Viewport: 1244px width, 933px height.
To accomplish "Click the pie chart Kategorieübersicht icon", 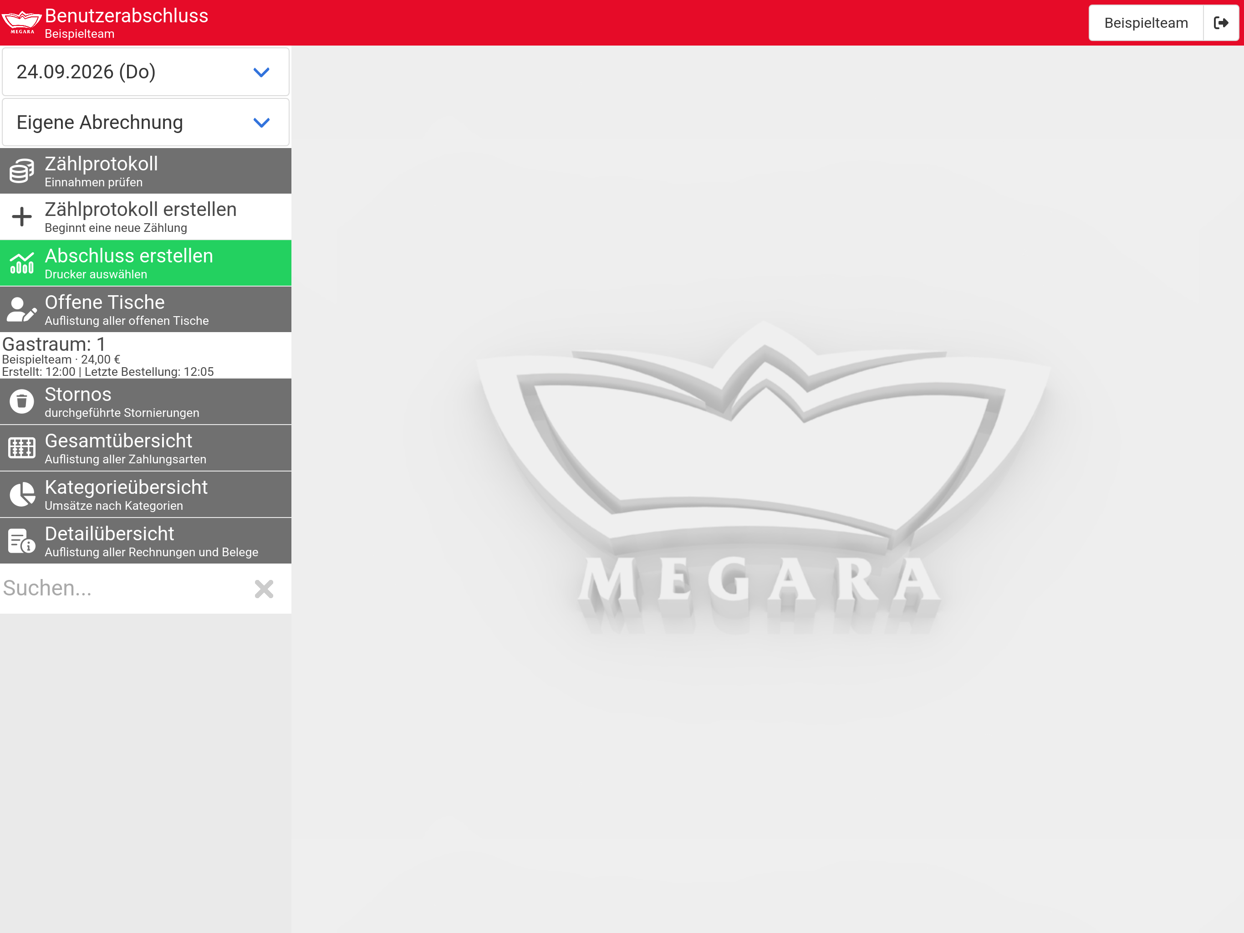I will pos(22,495).
